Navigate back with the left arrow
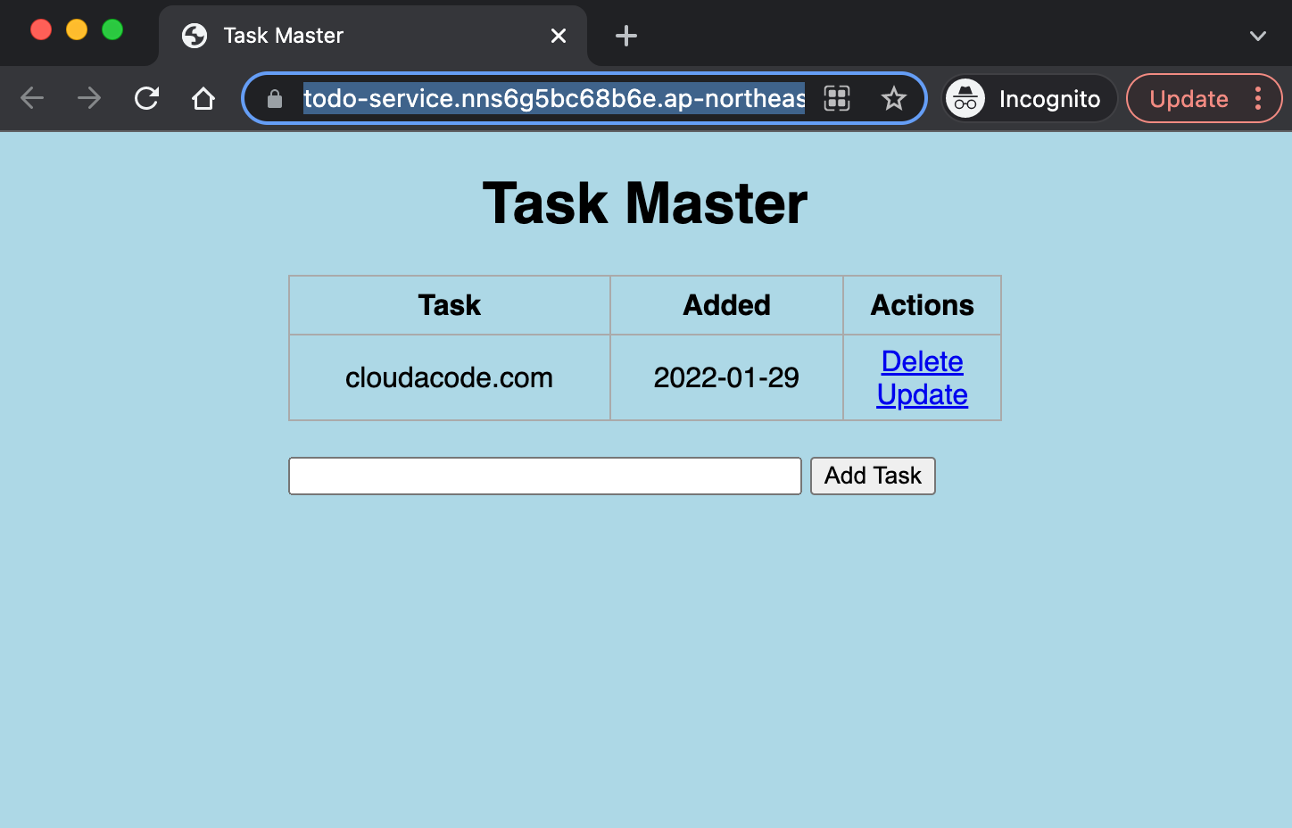1292x828 pixels. [x=32, y=98]
